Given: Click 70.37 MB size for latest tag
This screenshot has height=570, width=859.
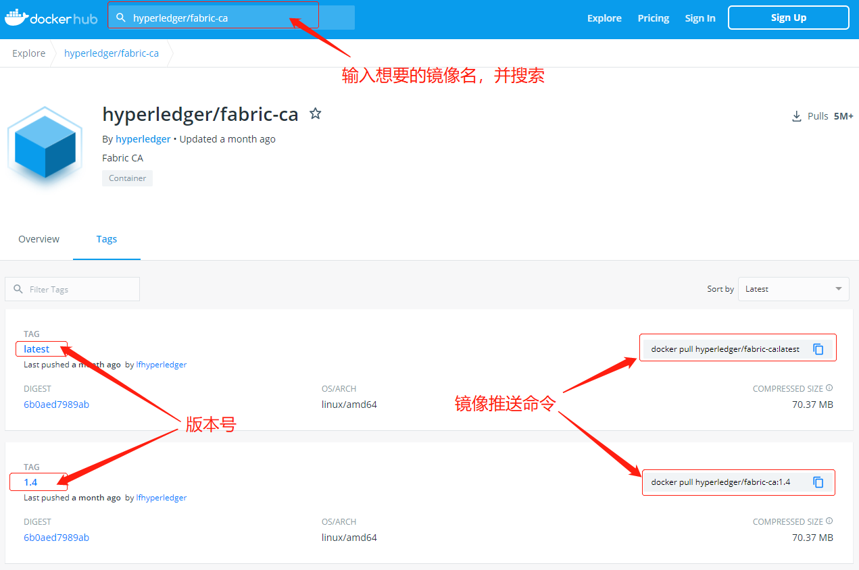Looking at the screenshot, I should point(812,405).
